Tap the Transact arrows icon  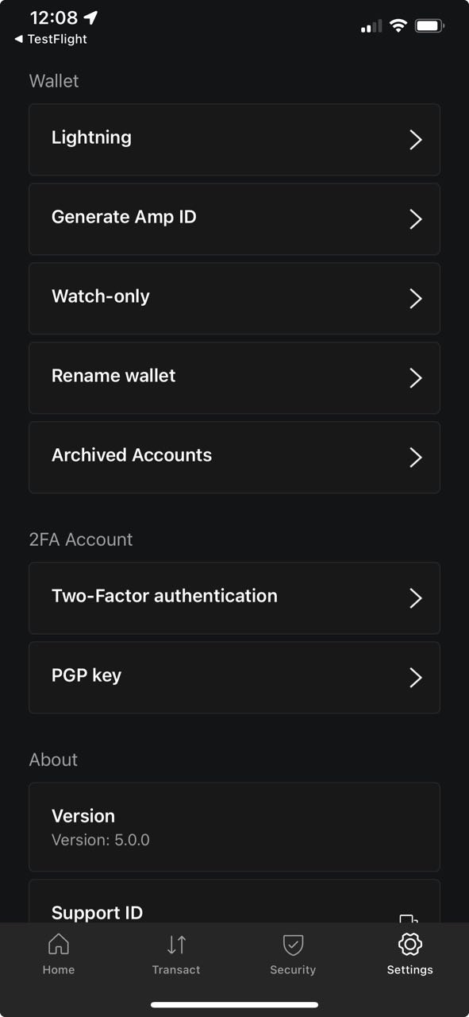176,944
